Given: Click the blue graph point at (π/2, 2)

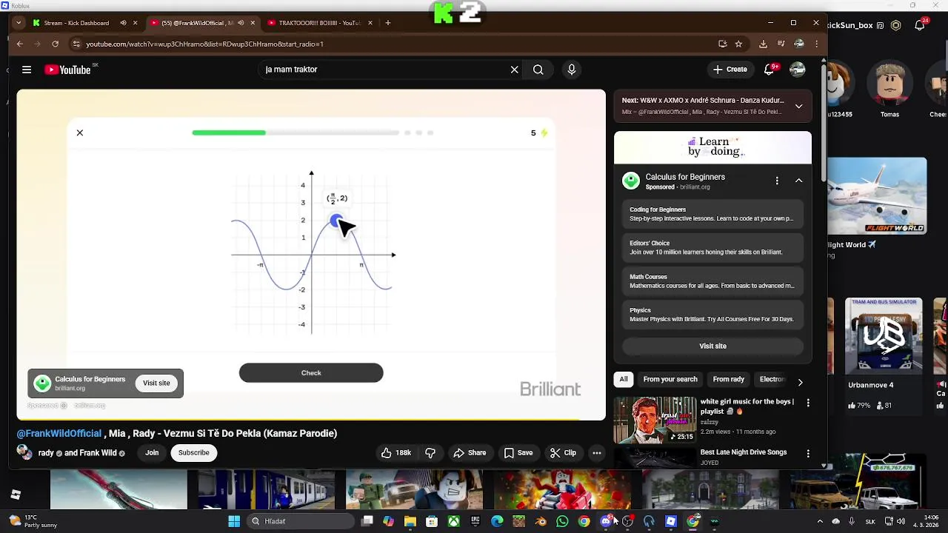Looking at the screenshot, I should pos(336,221).
